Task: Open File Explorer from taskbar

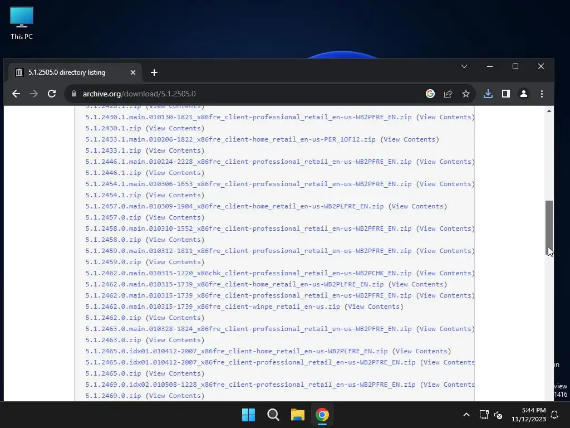Action: pyautogui.click(x=297, y=415)
